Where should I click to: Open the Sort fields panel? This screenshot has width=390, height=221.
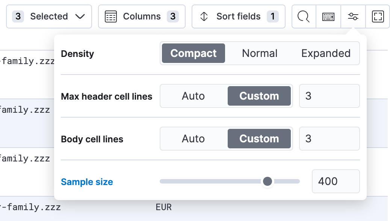tap(238, 16)
